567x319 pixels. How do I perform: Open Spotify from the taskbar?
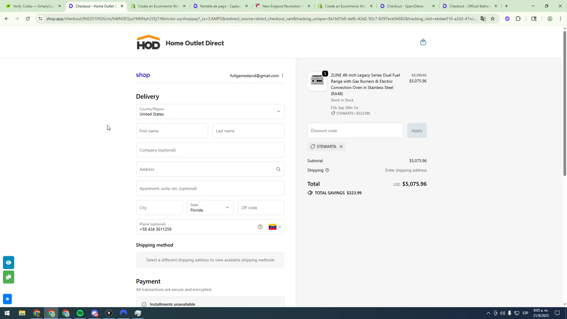coord(80,313)
